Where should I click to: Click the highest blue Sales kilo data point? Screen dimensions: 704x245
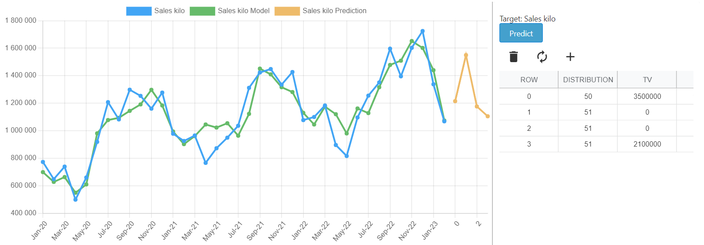click(422, 31)
